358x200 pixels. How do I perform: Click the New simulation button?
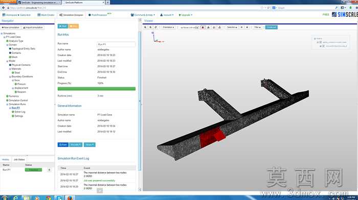pos(11,28)
